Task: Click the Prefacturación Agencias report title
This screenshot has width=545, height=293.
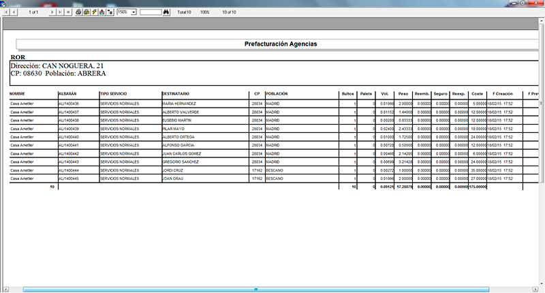Action: tap(281, 44)
